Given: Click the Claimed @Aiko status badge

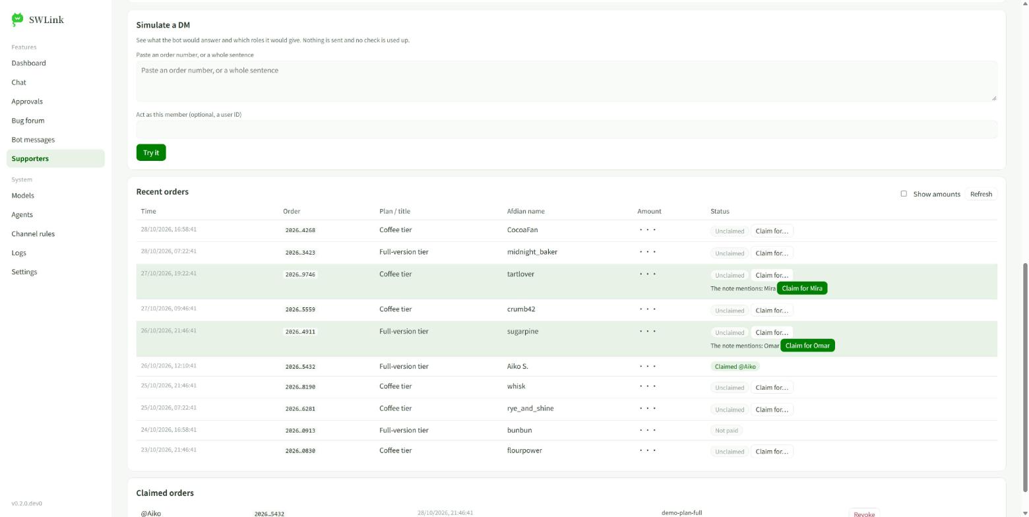Looking at the screenshot, I should point(735,367).
